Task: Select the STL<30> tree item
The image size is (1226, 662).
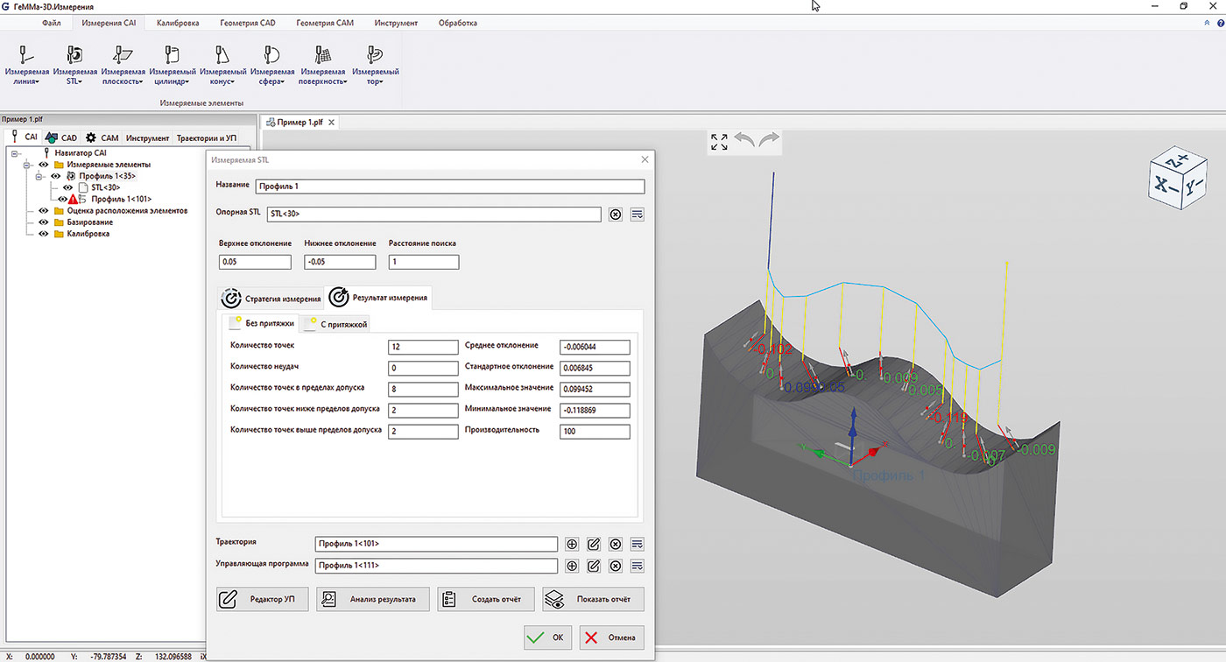Action: point(105,187)
